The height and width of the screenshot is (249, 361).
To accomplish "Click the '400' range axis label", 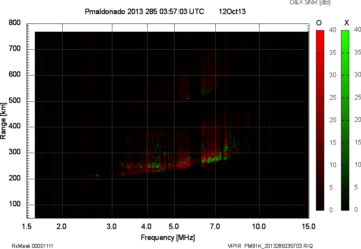I will click(x=14, y=126).
